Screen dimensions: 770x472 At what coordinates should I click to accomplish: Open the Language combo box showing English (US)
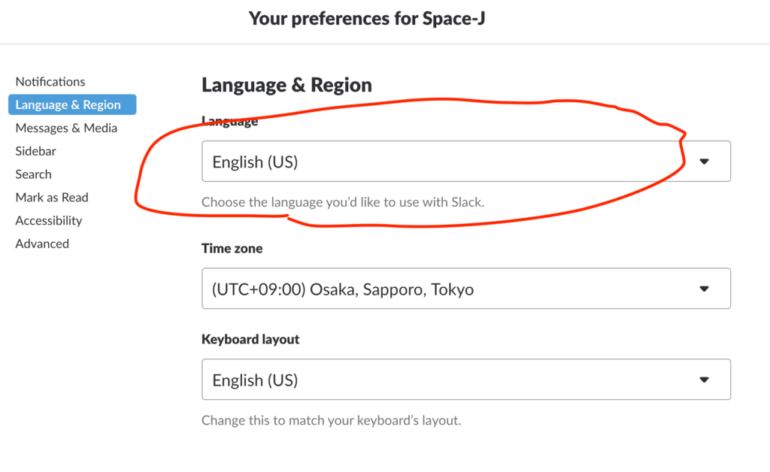coord(466,162)
